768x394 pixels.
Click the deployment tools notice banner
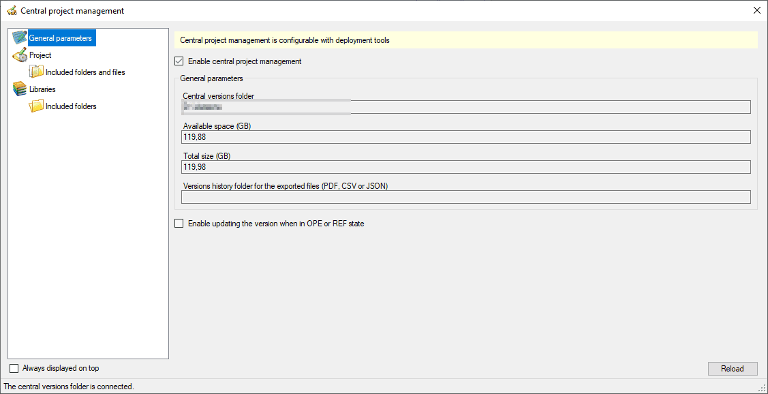point(466,40)
